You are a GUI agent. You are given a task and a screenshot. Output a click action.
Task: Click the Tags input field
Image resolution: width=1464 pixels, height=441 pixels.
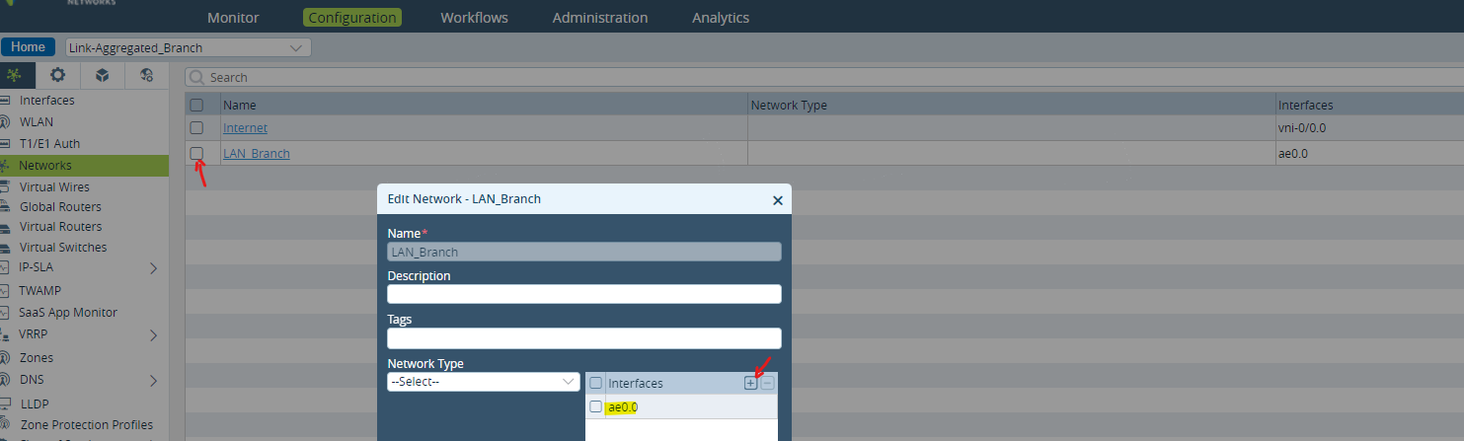[x=584, y=338]
